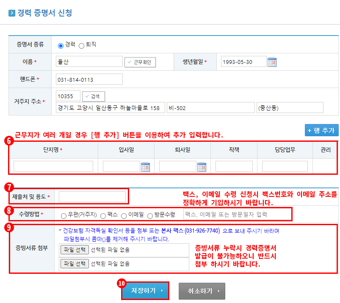Click the 근무확인 button
The width and height of the screenshot is (340, 303).
click(140, 62)
